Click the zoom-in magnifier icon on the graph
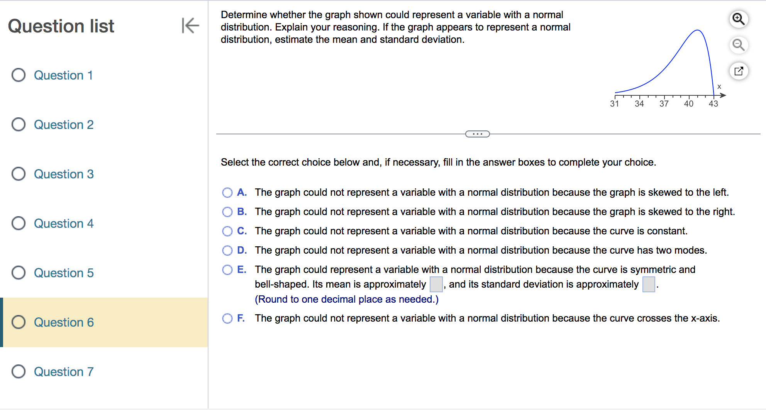The image size is (766, 410). click(x=738, y=19)
